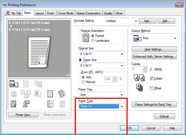
Task: Click the print output icon in settings panel
Action: tap(14, 84)
